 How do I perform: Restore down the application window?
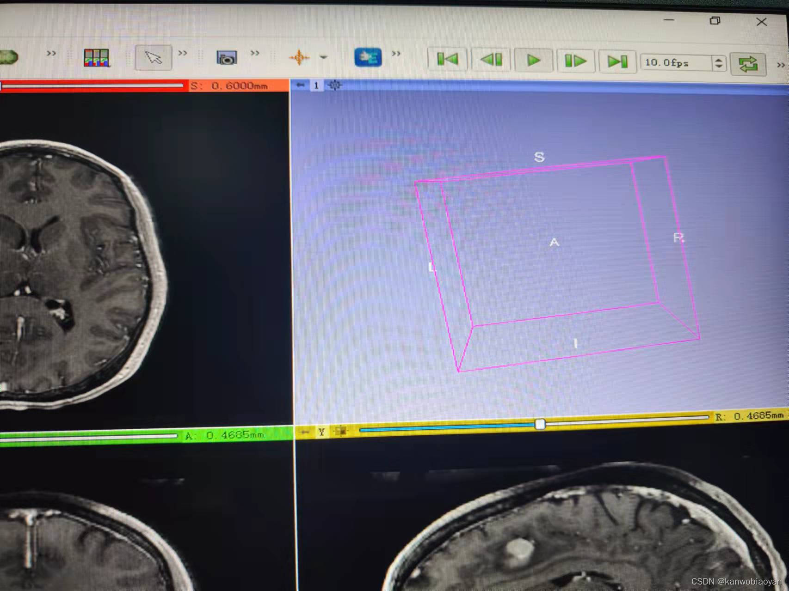715,20
